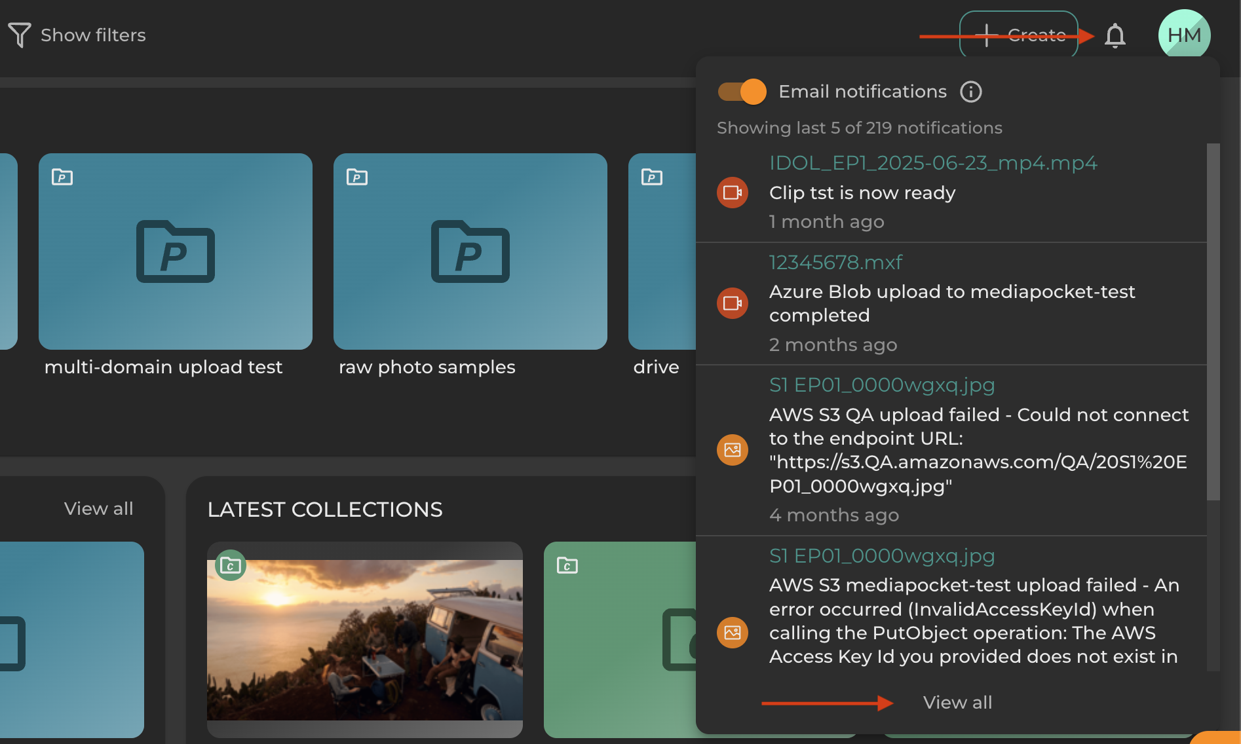Click the video icon beside 12345678.mxf notification
The height and width of the screenshot is (744, 1241).
[732, 303]
